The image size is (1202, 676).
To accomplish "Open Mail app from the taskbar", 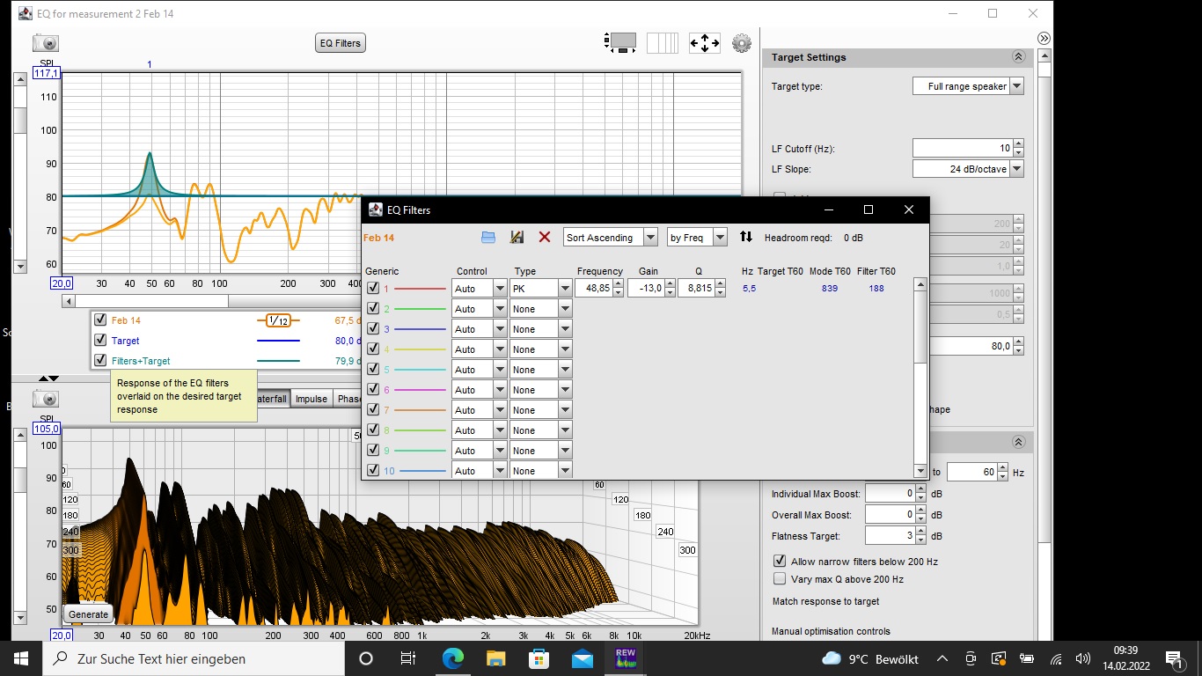I will [x=582, y=658].
